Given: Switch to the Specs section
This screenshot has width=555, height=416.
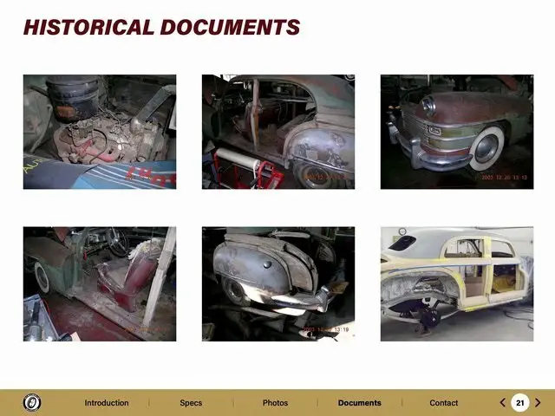Looking at the screenshot, I should (191, 403).
